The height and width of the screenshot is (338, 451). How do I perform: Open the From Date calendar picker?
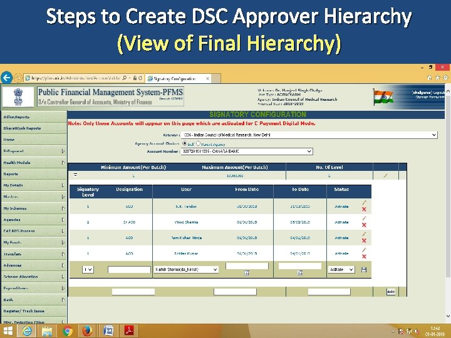pyautogui.click(x=247, y=273)
